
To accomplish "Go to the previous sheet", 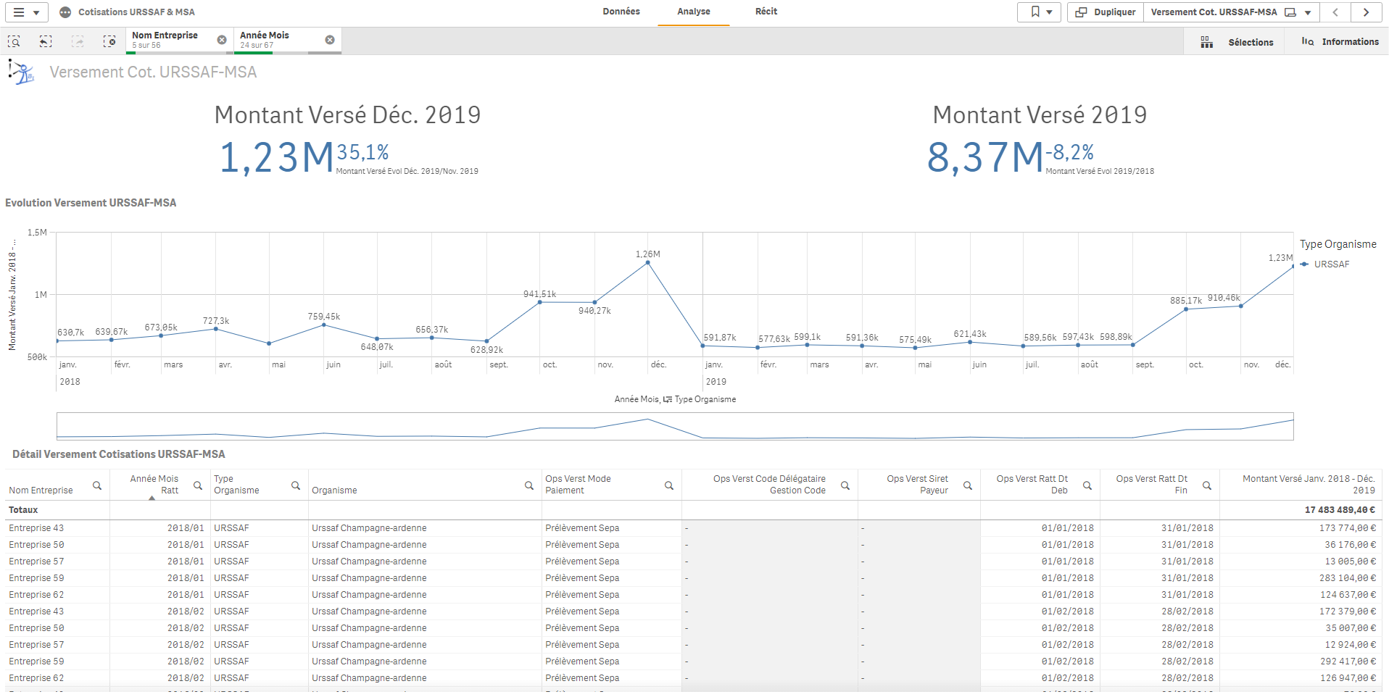I will pos(1335,12).
